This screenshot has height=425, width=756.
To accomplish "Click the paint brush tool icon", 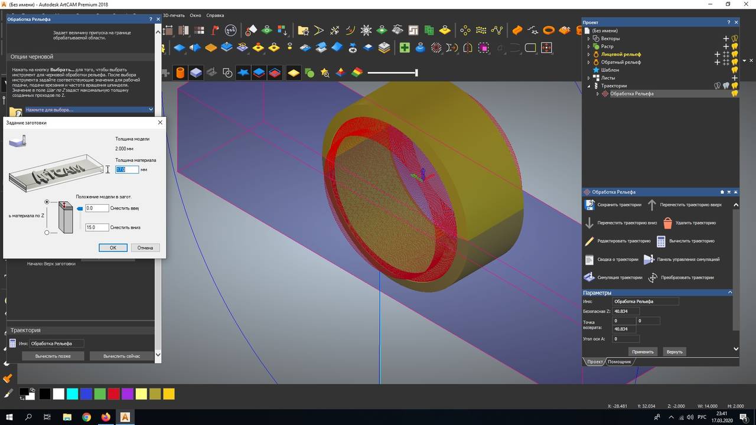I will pos(8,393).
